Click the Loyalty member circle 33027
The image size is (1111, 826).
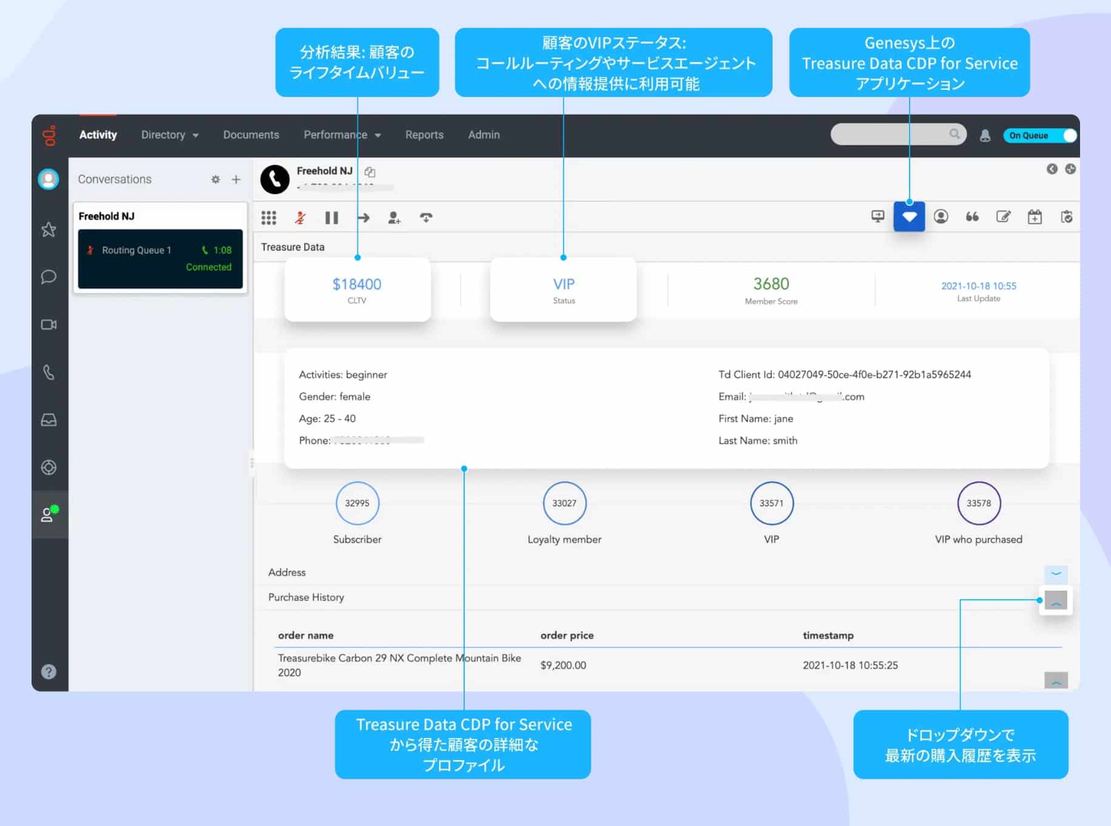(564, 503)
